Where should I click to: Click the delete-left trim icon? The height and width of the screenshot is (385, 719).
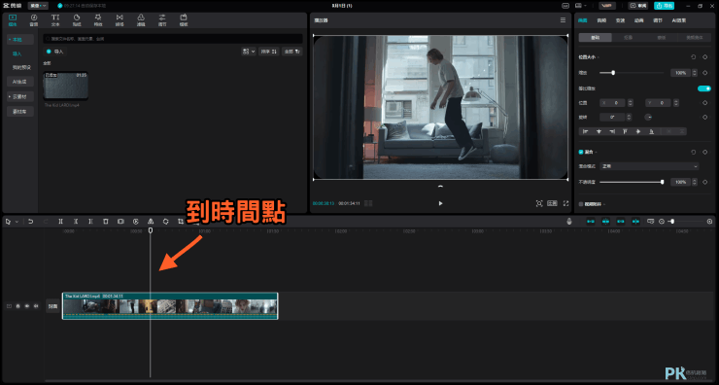point(76,221)
